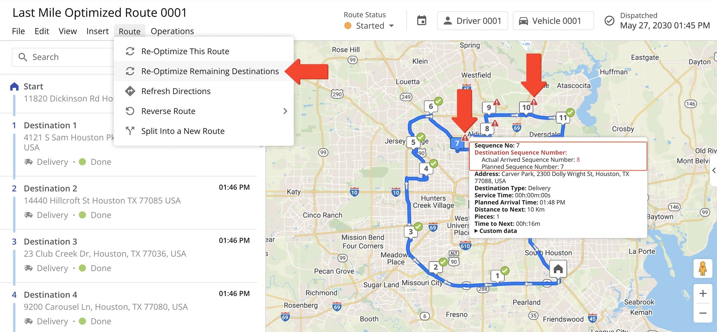Click Split route fork icon
The width and height of the screenshot is (717, 332).
[x=130, y=131]
